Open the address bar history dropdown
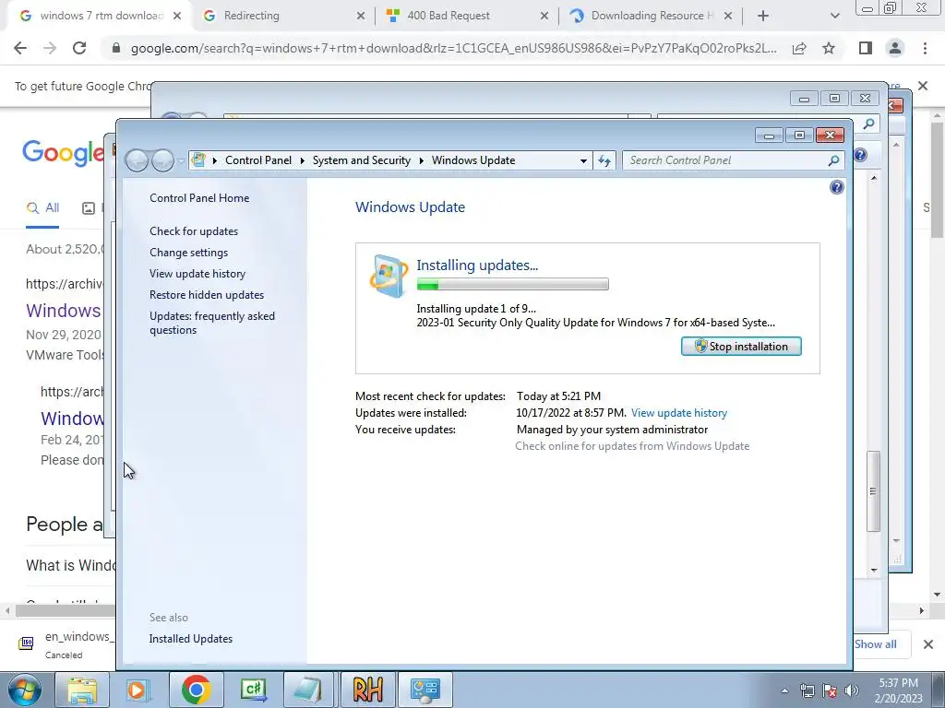This screenshot has width=945, height=708. [x=583, y=160]
